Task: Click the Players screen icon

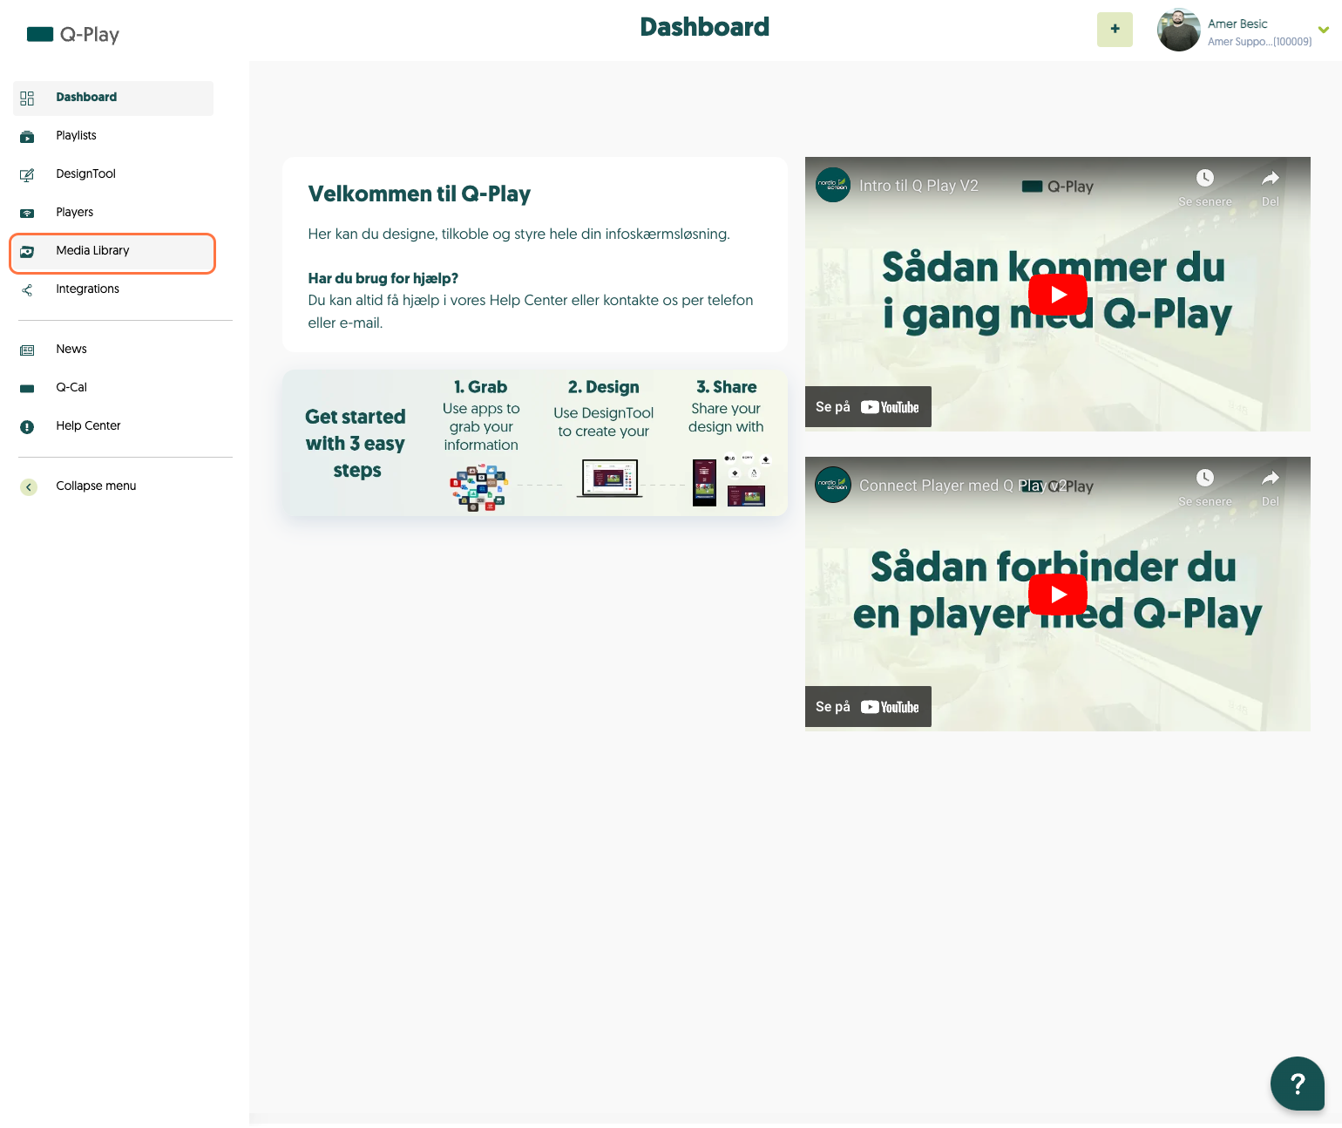Action: tap(27, 213)
